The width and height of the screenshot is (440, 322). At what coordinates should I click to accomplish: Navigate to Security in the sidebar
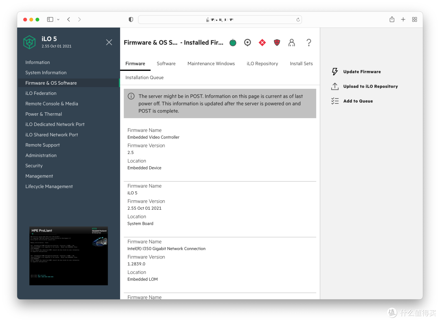[x=34, y=166]
